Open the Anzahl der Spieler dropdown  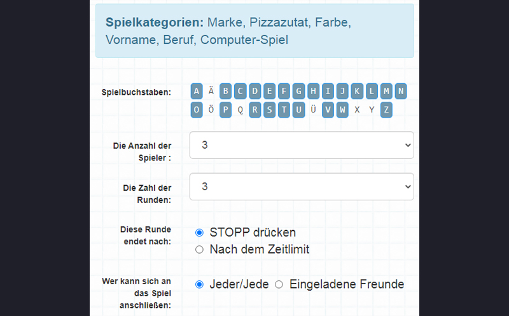(x=302, y=145)
